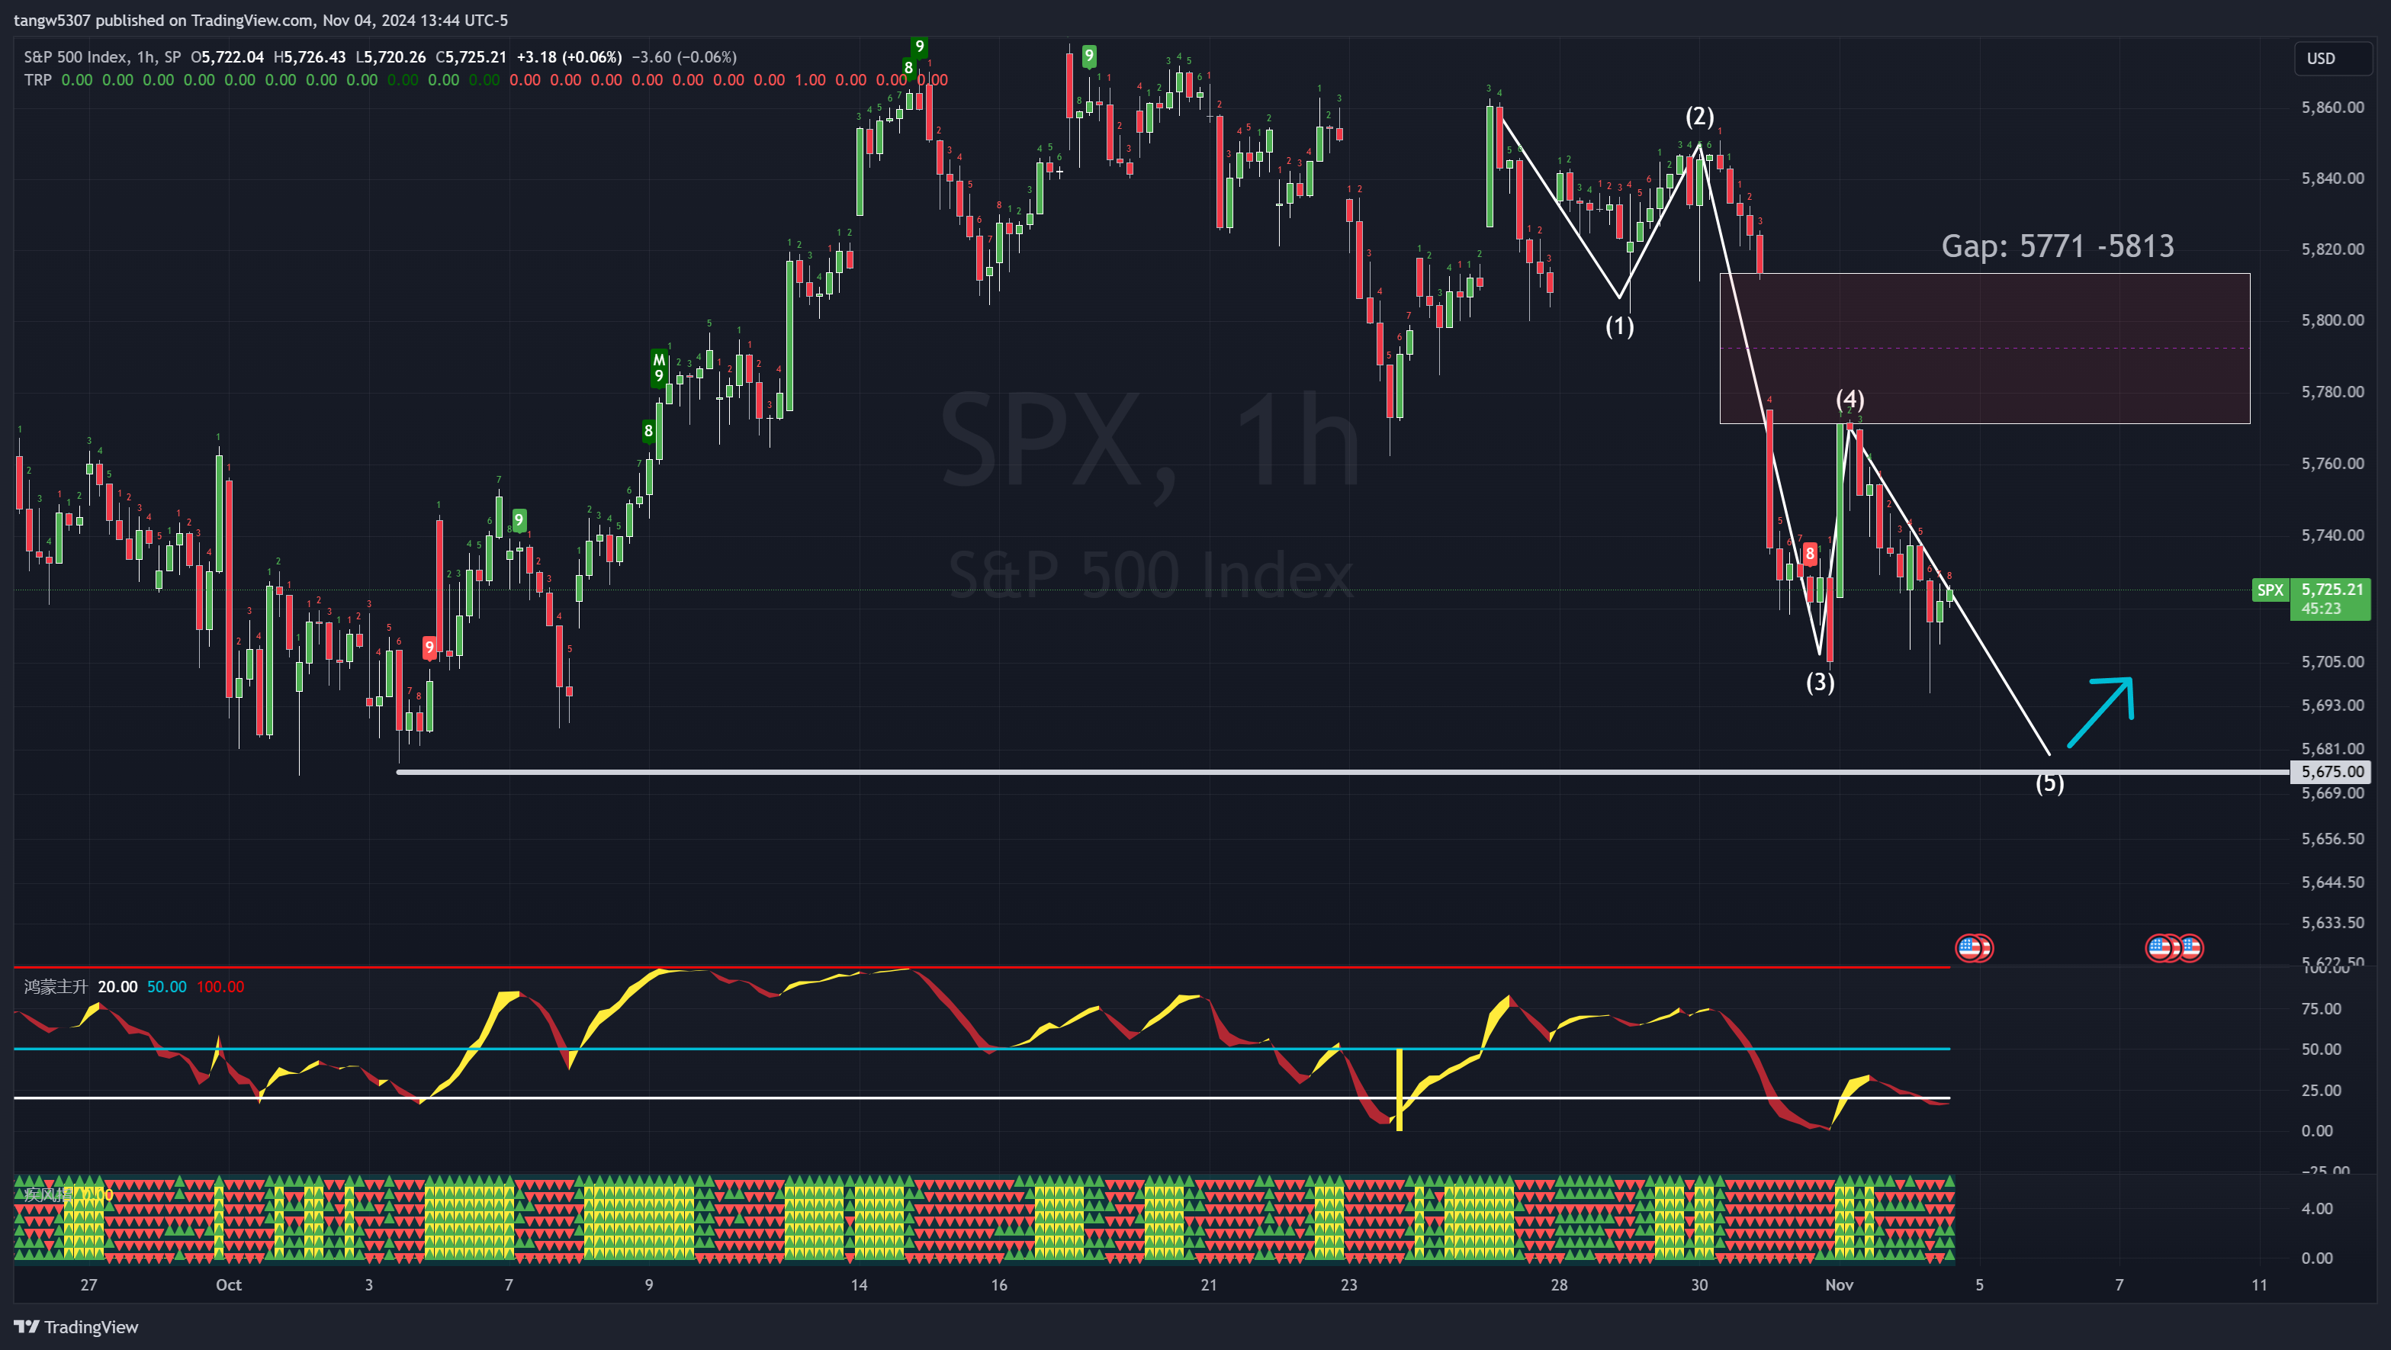Viewport: 2391px width, 1350px height.
Task: Click the SPX price tag on the right axis
Action: pos(2271,590)
